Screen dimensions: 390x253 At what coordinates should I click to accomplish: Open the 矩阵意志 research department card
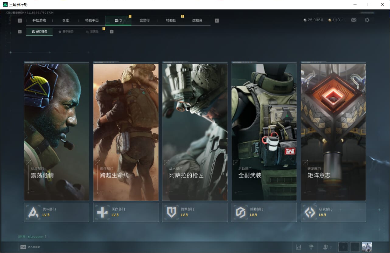(x=333, y=132)
